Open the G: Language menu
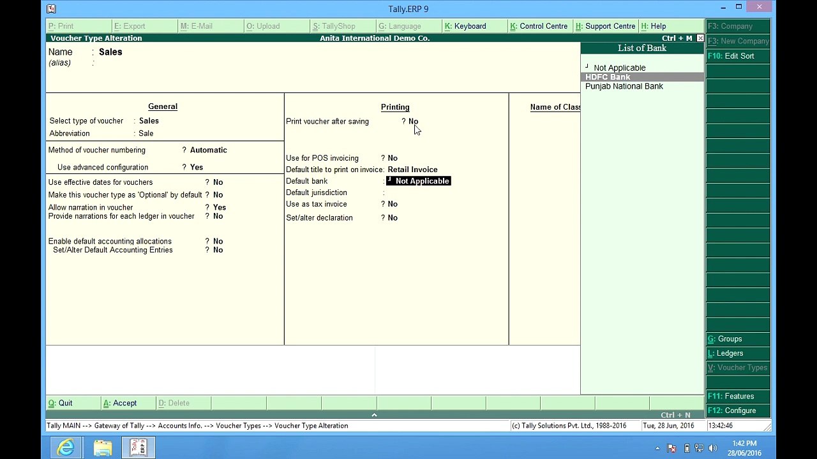Viewport: 817px width, 459px height. click(408, 26)
